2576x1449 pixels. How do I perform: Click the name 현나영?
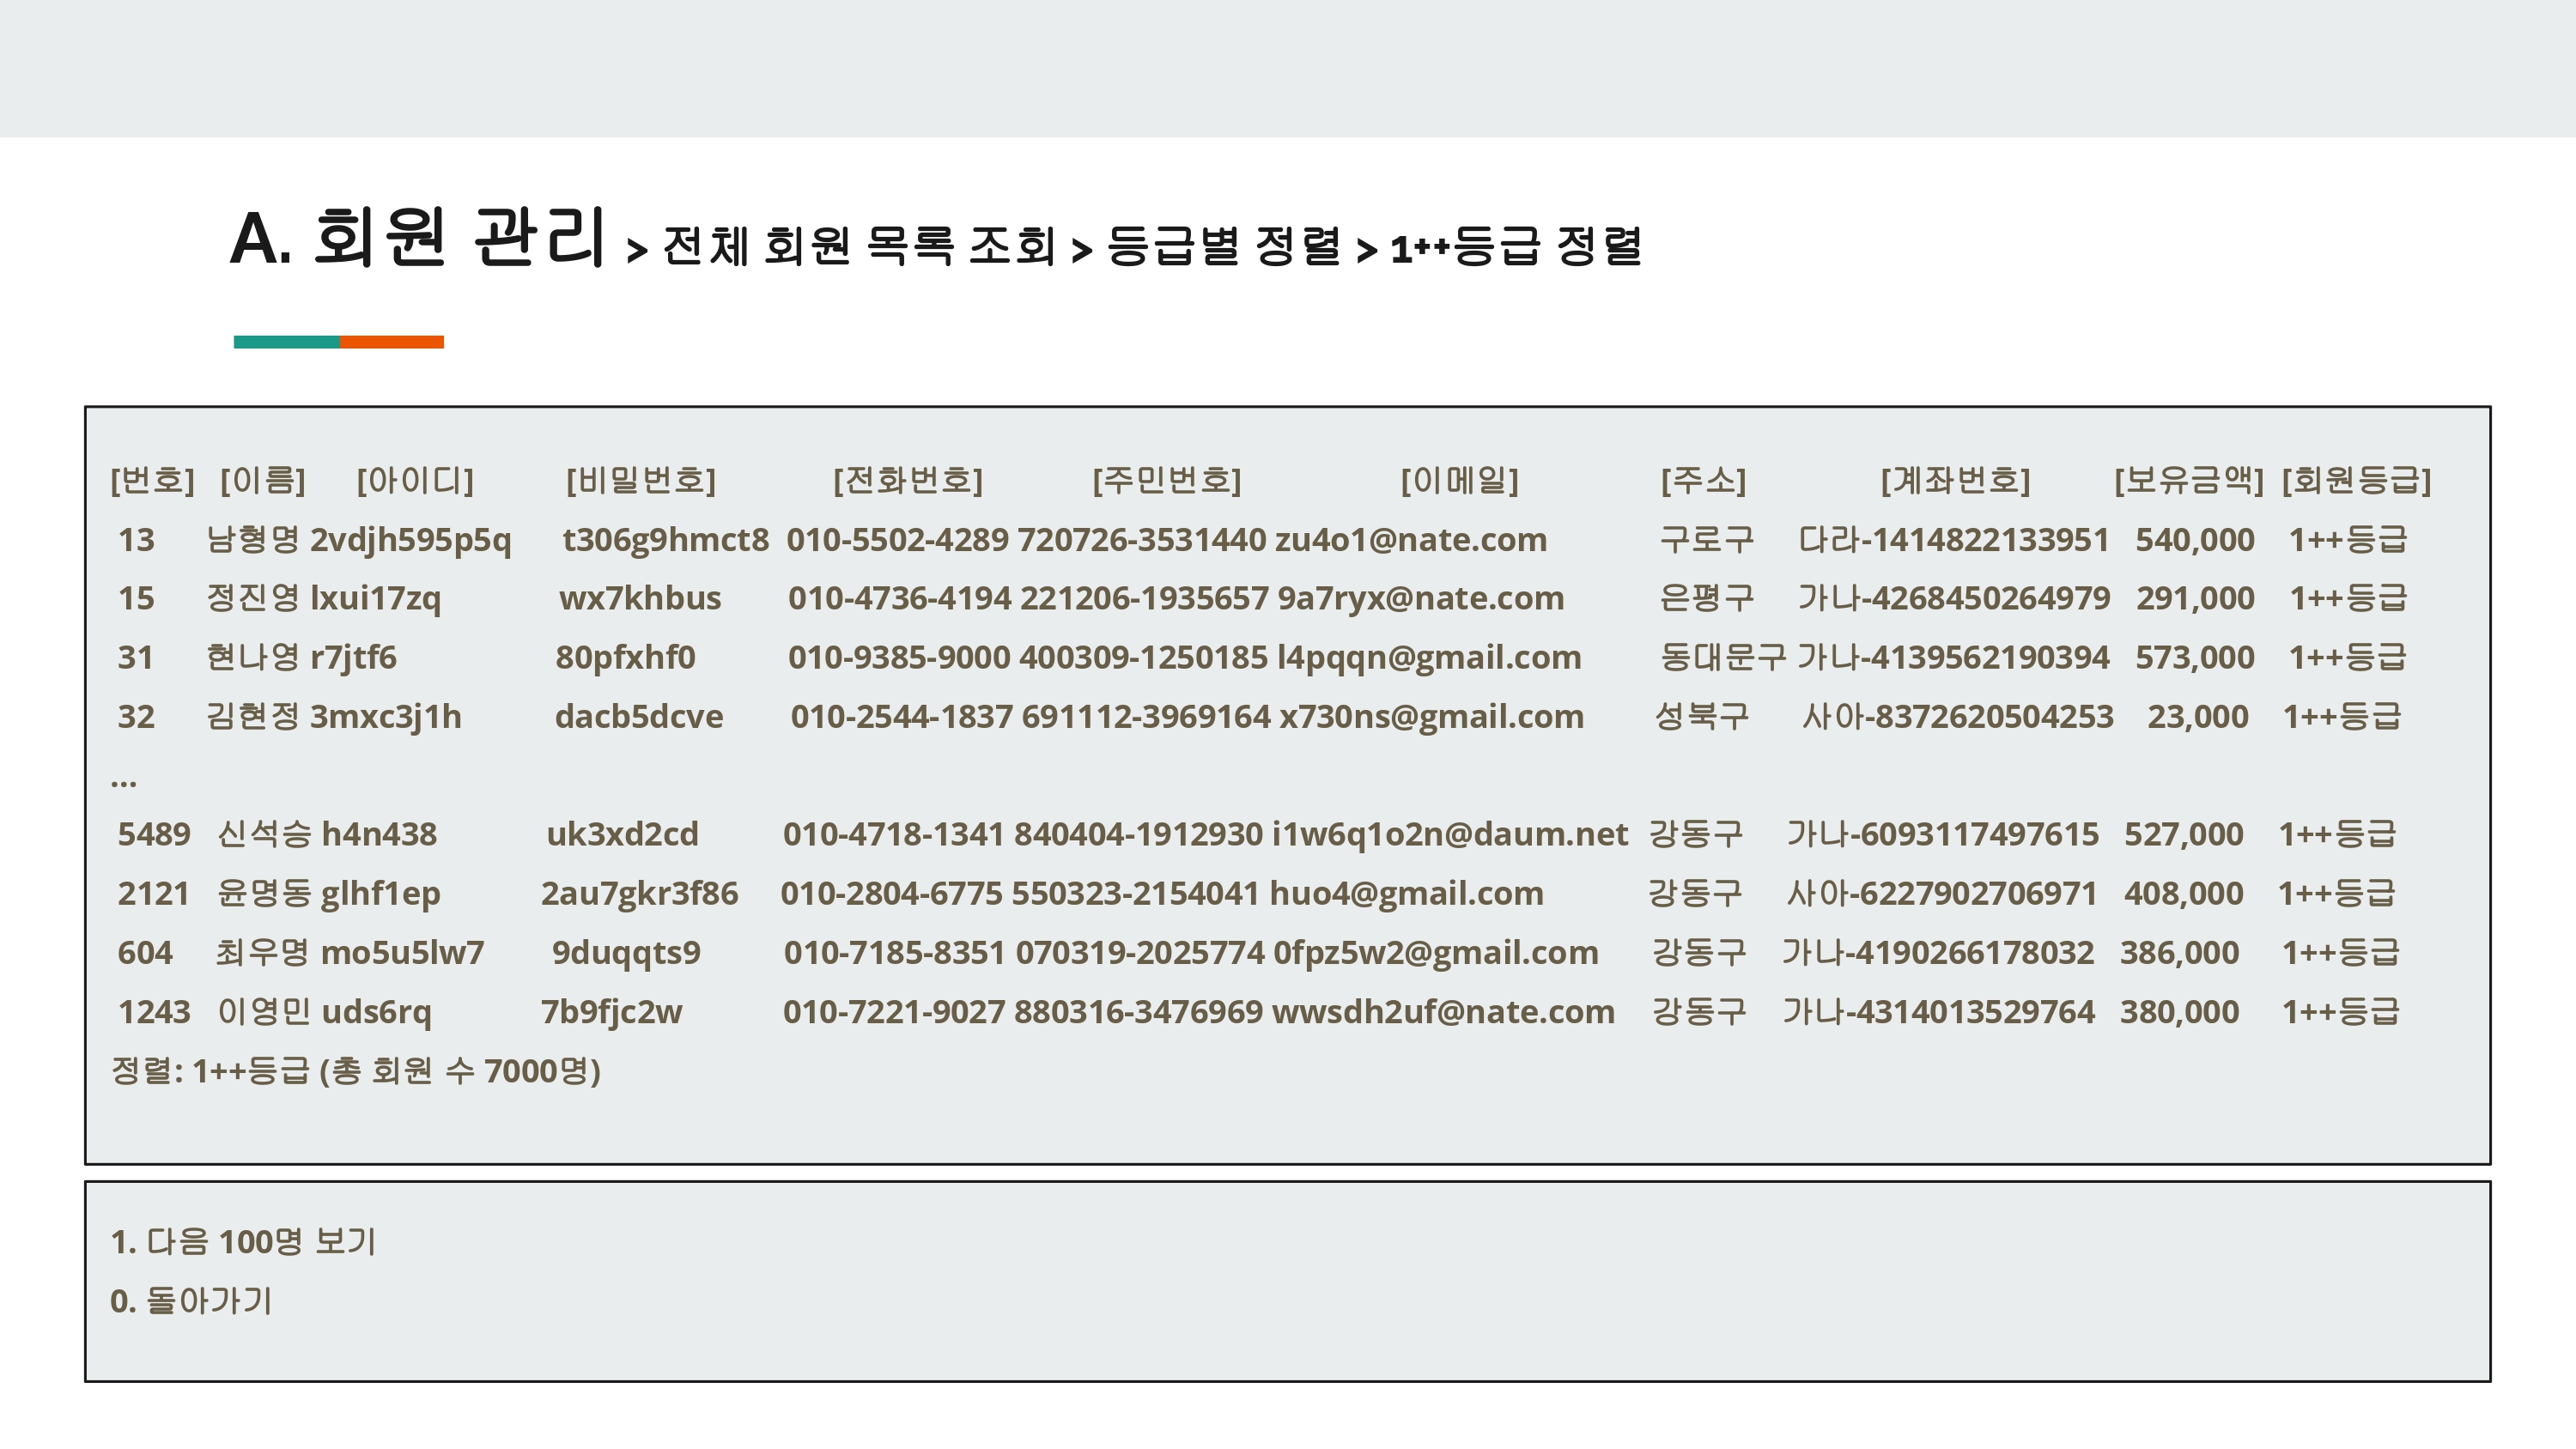click(x=252, y=657)
